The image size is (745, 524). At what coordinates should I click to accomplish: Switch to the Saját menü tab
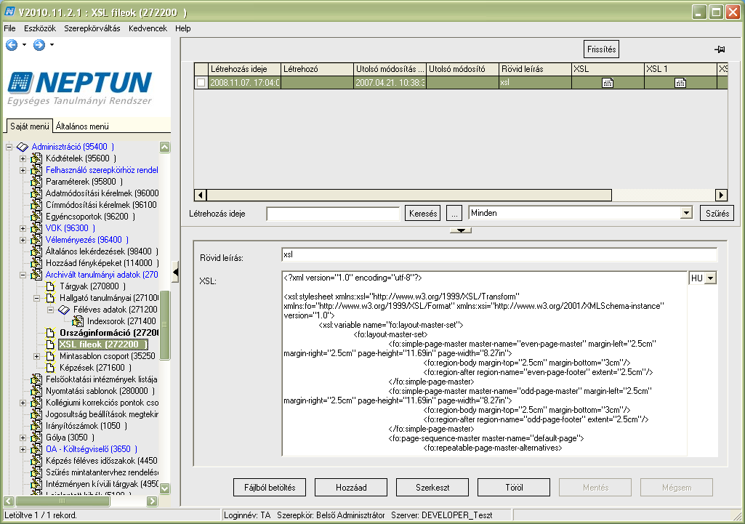(x=30, y=126)
